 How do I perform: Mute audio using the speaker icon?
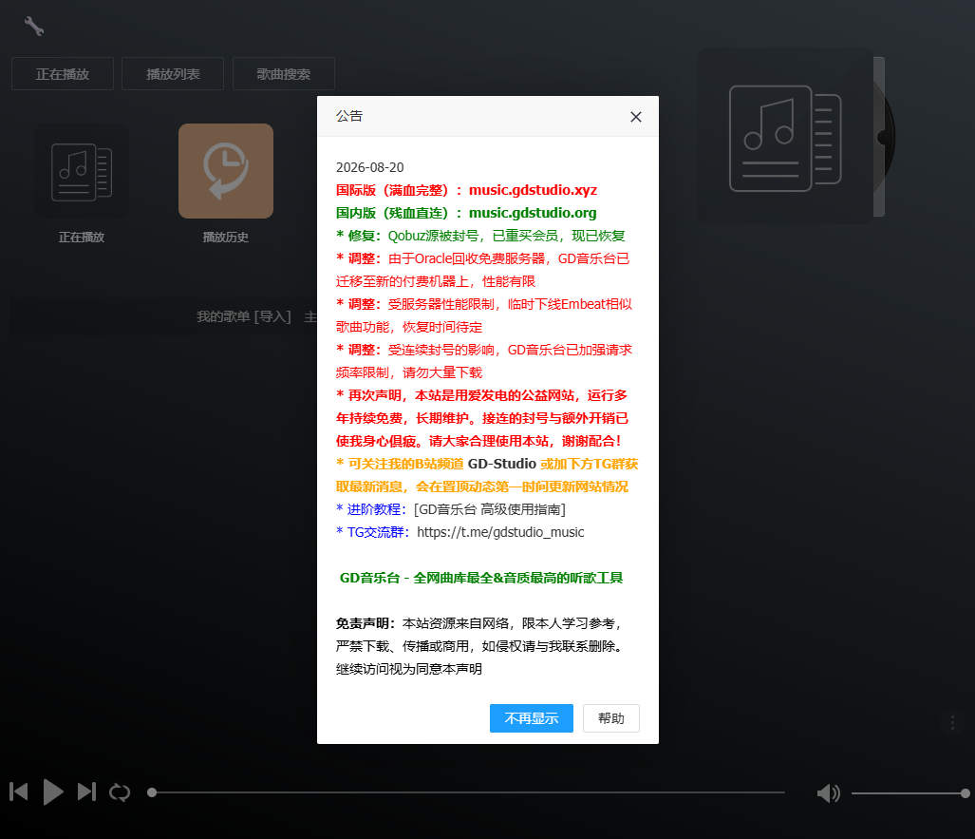coord(828,793)
